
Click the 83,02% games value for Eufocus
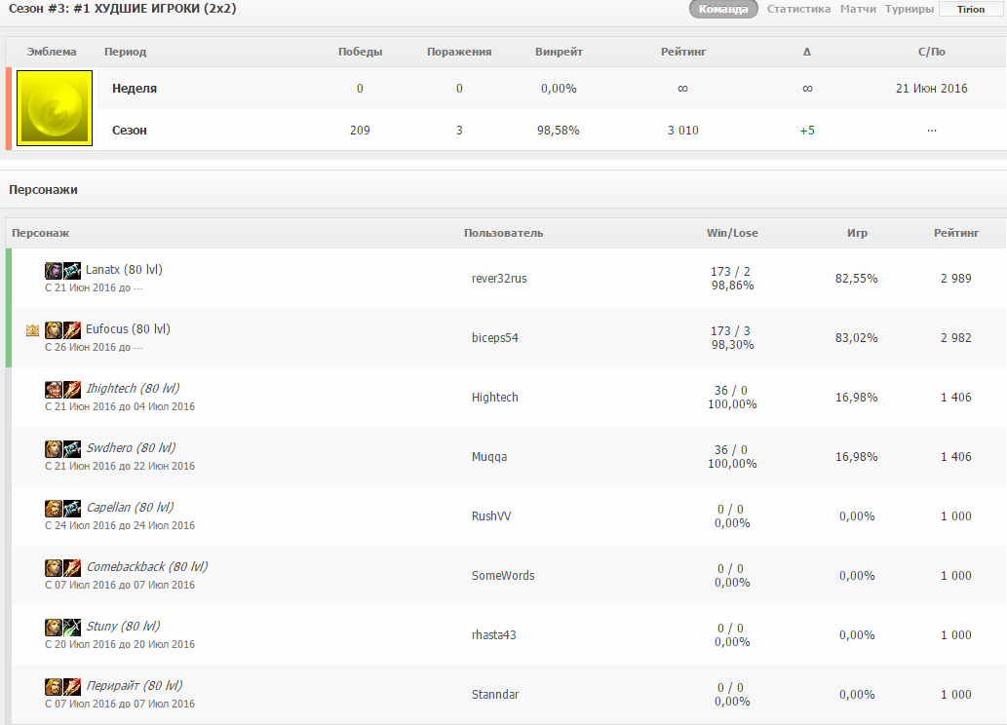coord(856,338)
